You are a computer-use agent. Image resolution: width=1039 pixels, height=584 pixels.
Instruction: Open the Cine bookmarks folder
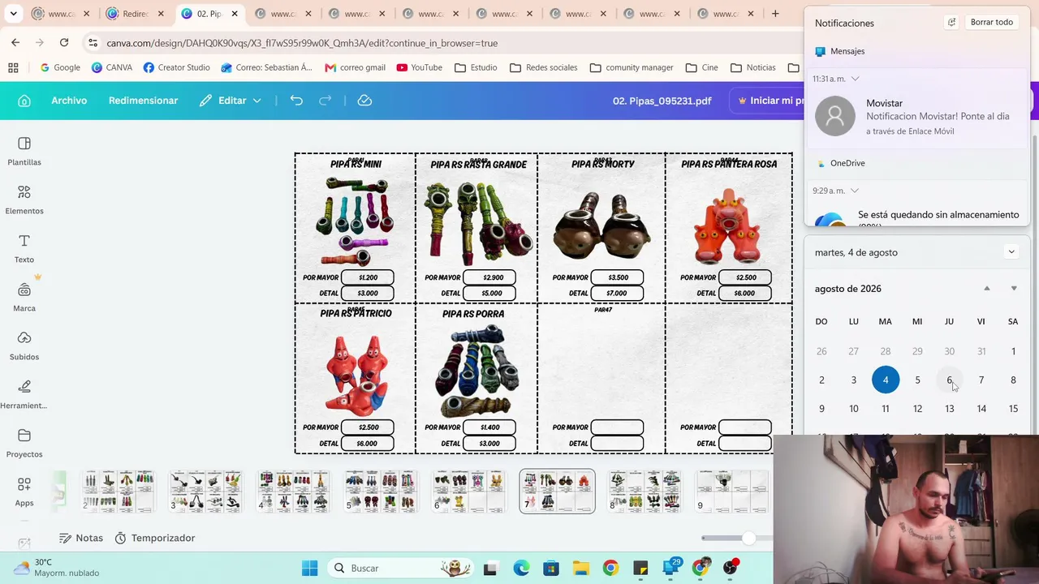coord(702,67)
